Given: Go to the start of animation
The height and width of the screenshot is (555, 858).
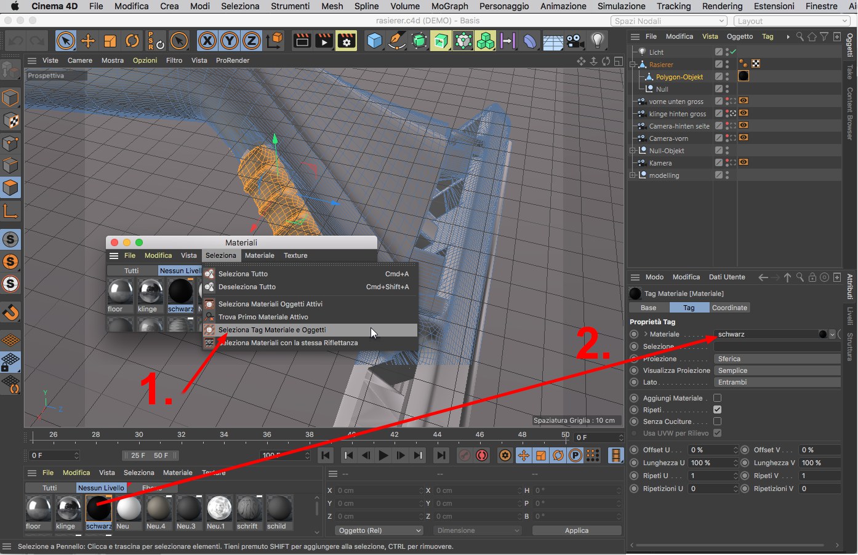Looking at the screenshot, I should click(x=326, y=455).
